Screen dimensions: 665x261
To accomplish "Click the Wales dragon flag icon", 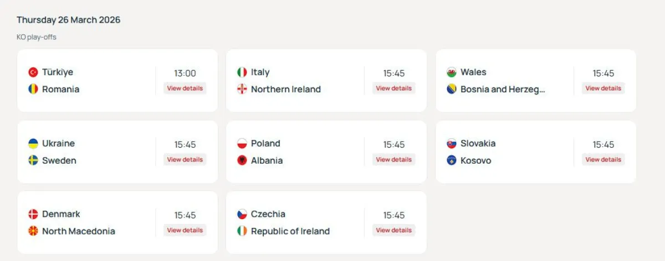I will click(x=452, y=72).
